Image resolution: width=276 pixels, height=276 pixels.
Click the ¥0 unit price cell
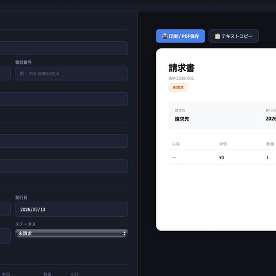(221, 158)
